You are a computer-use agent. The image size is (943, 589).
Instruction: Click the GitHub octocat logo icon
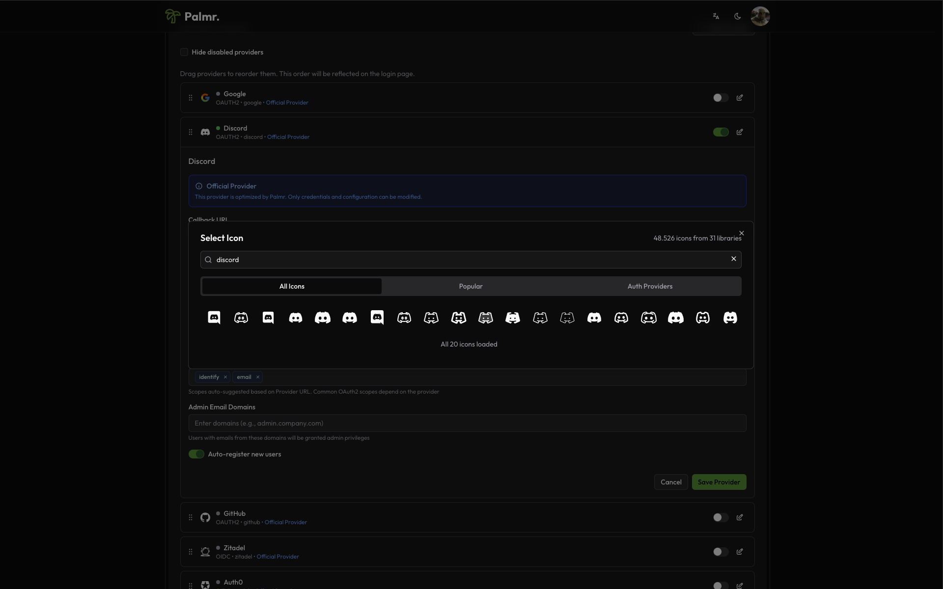coord(205,517)
